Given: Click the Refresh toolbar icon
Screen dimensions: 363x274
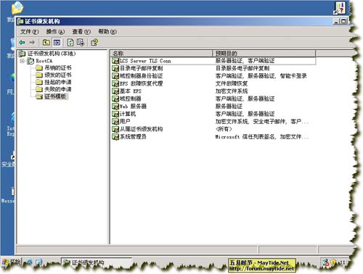Looking at the screenshot, I should point(70,43).
